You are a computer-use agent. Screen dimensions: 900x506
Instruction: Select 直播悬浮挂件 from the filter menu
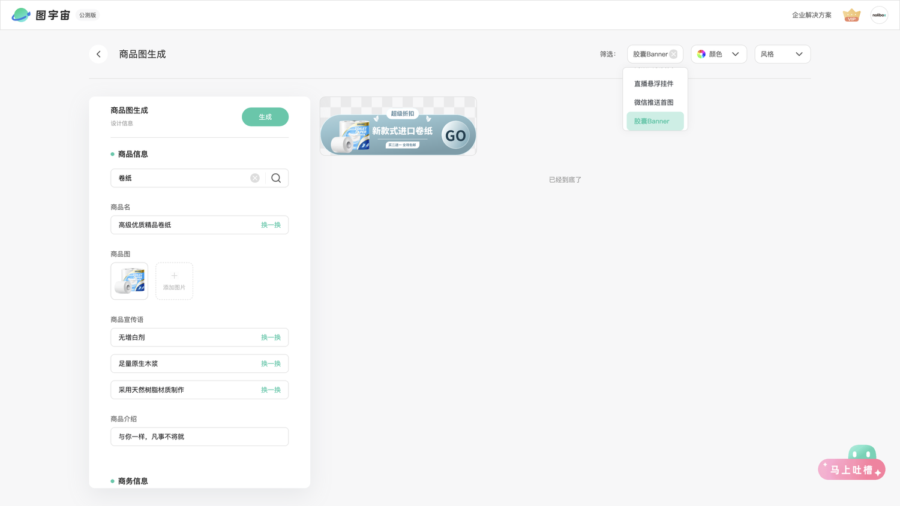pyautogui.click(x=655, y=84)
